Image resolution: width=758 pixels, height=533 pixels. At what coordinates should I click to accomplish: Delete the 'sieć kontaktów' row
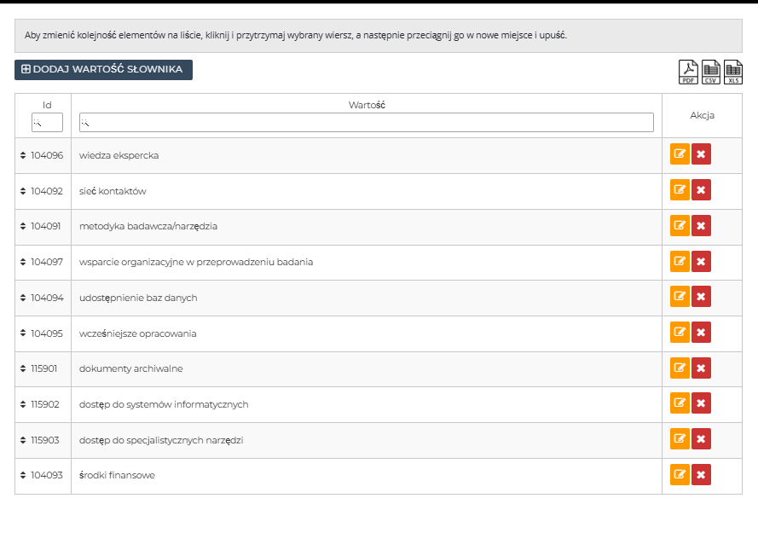[701, 190]
